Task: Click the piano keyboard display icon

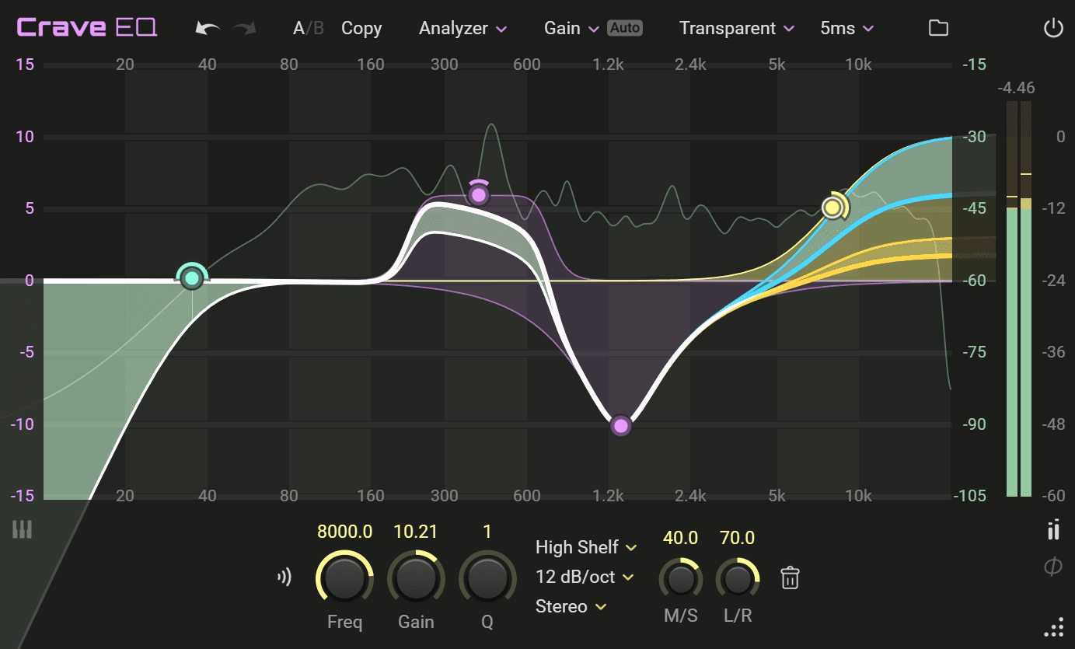Action: pos(22,529)
